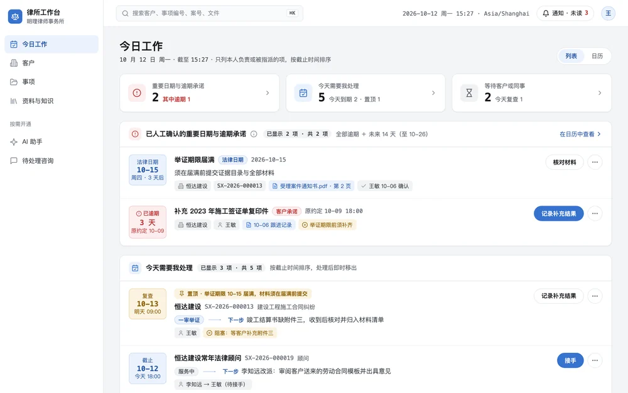628x393 pixels.
Task: Click the hourglass icon on 等待客户或同事 card
Action: point(469,92)
